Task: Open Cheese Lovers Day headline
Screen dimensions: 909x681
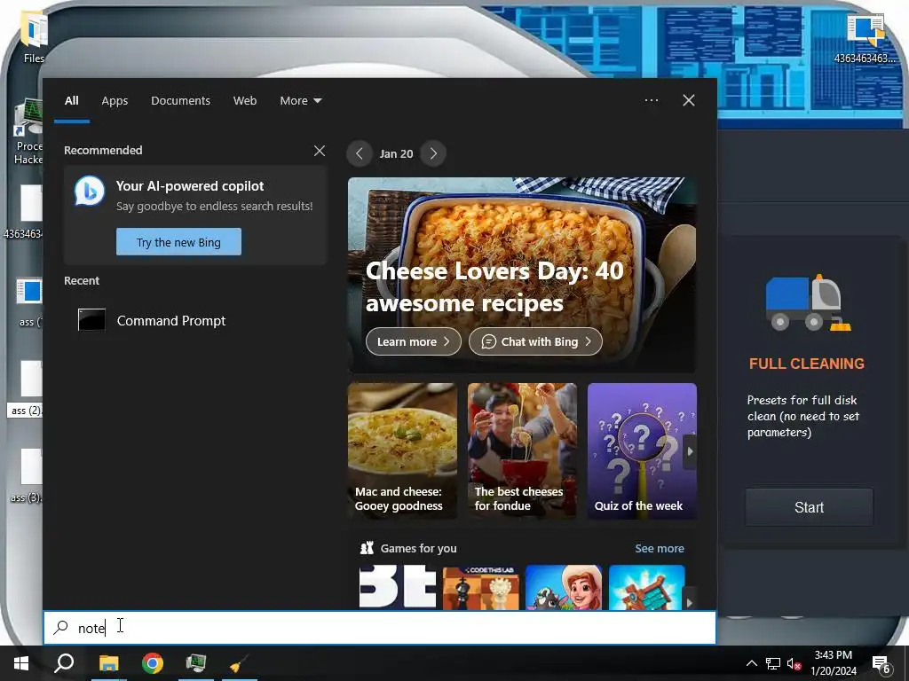Action: click(494, 286)
